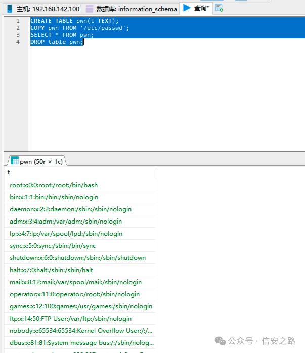Select the lp:x:4:7 row
The image size is (305, 353).
[x=80, y=234]
